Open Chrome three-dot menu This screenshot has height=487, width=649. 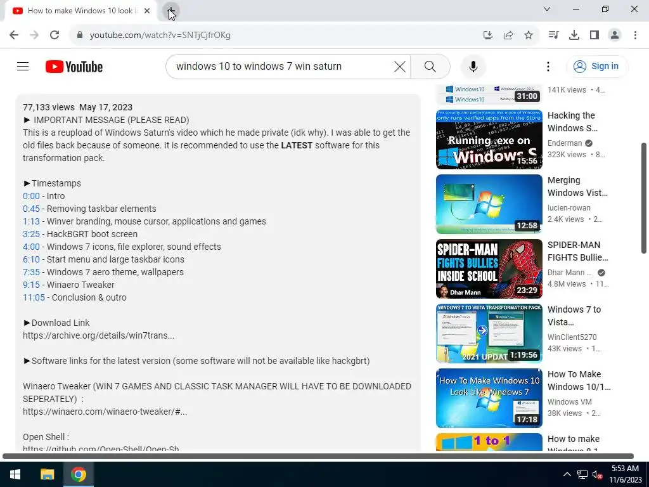[x=635, y=35]
